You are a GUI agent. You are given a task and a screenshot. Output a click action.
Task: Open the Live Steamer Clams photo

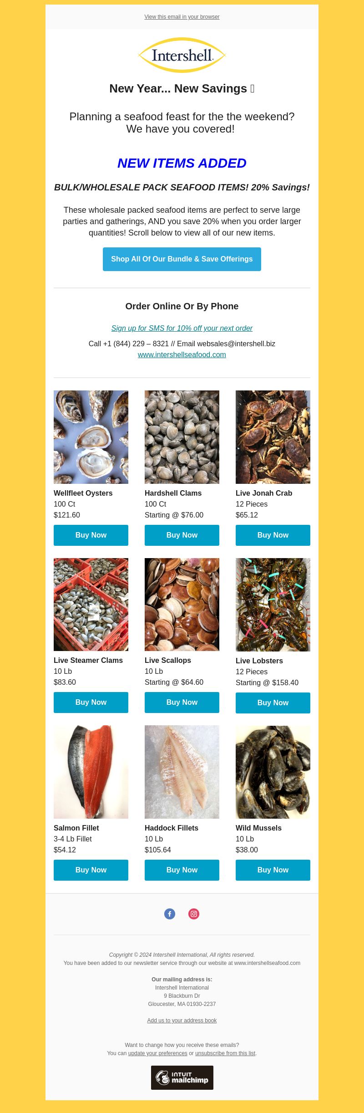tap(91, 605)
